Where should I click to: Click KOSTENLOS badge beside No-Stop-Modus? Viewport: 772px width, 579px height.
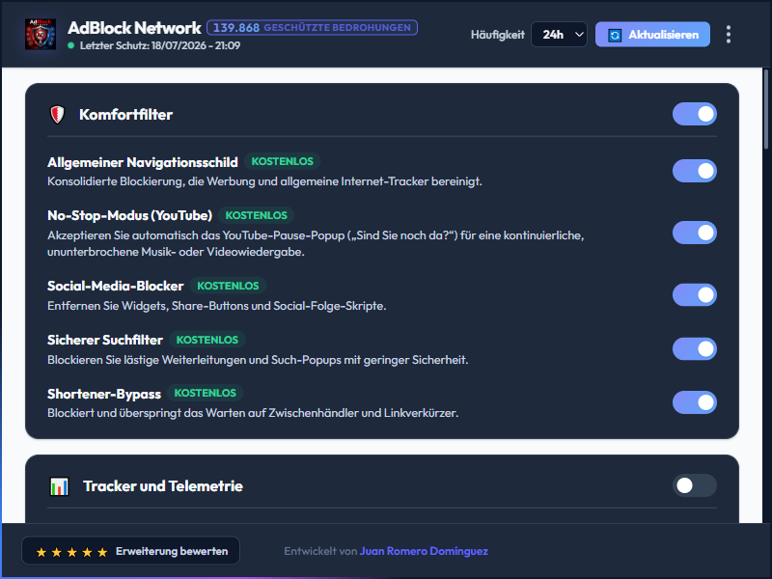[x=256, y=215]
